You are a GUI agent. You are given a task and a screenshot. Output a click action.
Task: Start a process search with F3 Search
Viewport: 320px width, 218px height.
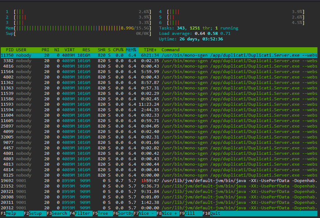point(58,213)
